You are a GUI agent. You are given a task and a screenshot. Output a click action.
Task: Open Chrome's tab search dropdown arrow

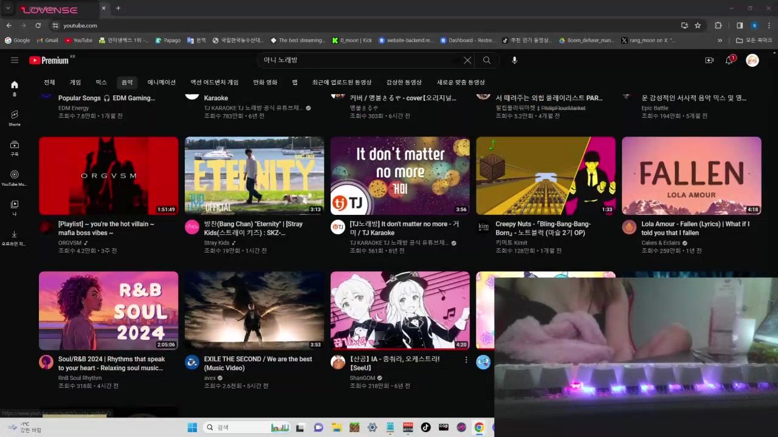point(8,8)
